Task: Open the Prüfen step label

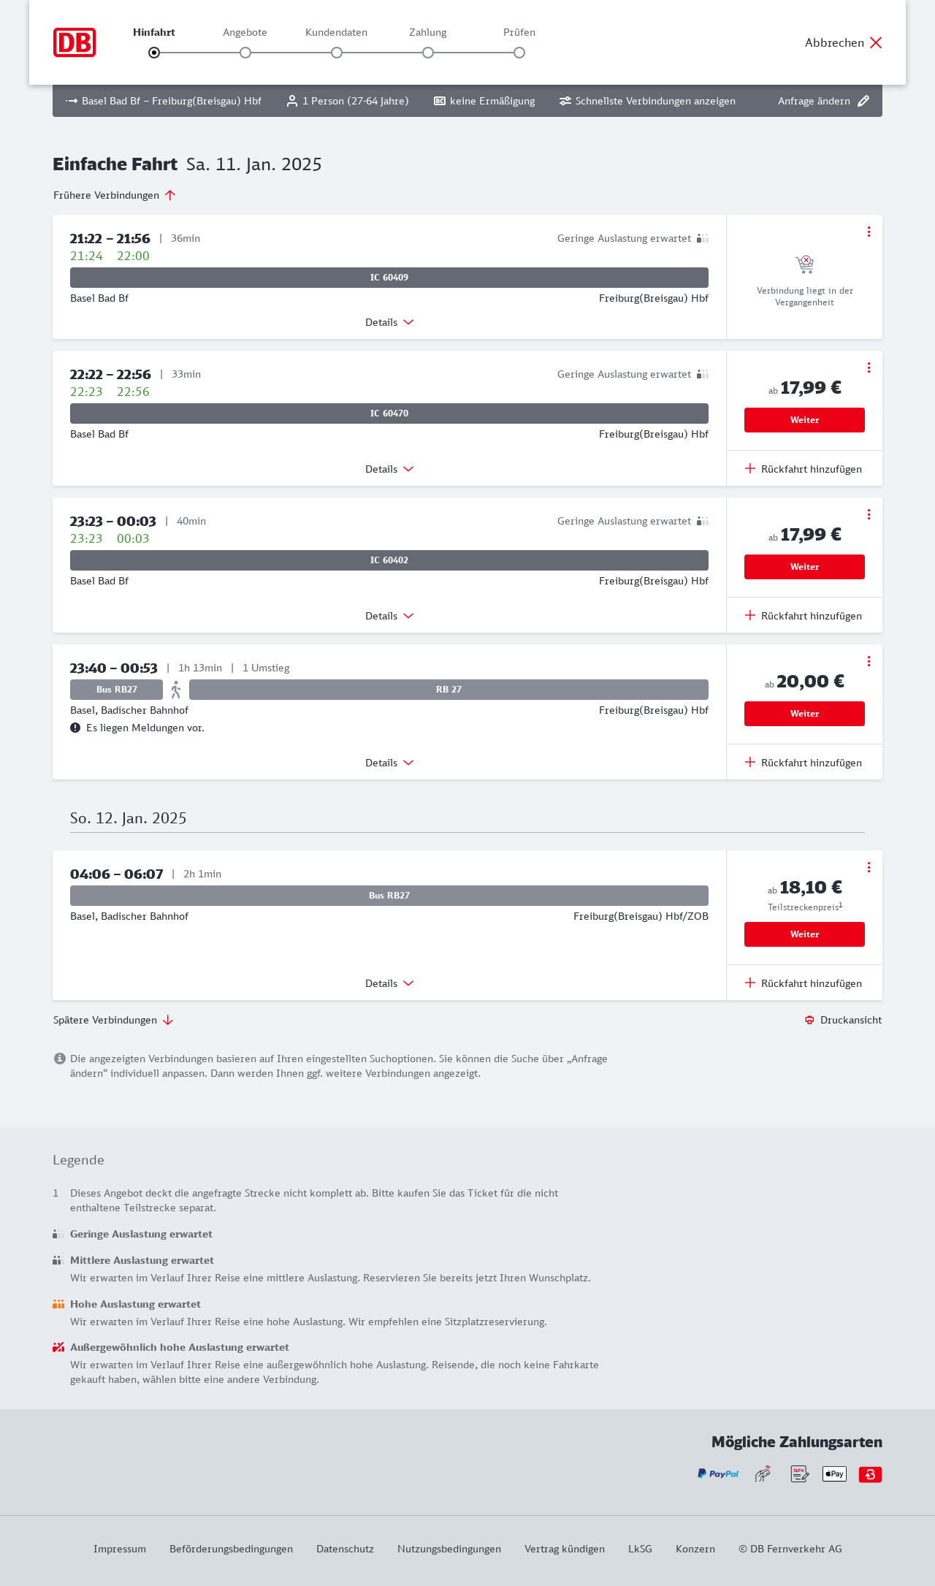Action: click(519, 32)
